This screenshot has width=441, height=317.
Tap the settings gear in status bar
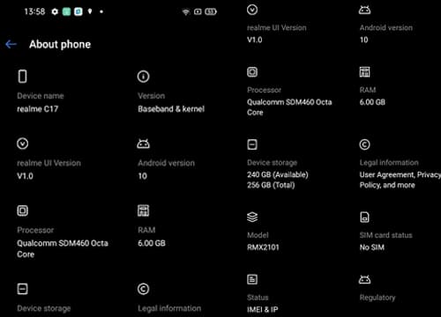55,11
